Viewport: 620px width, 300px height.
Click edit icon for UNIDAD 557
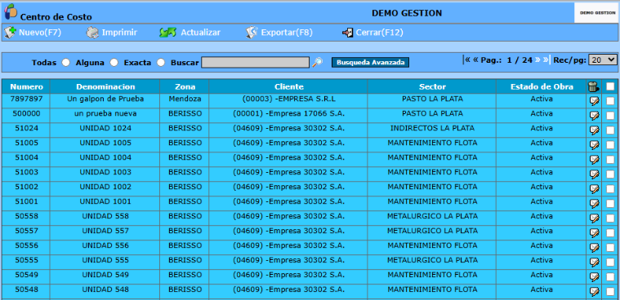(x=594, y=232)
